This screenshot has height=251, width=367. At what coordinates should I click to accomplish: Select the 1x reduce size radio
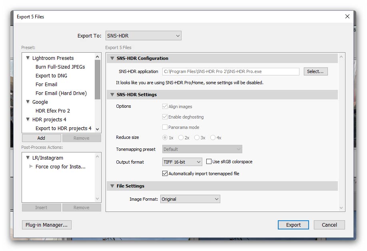pos(165,137)
